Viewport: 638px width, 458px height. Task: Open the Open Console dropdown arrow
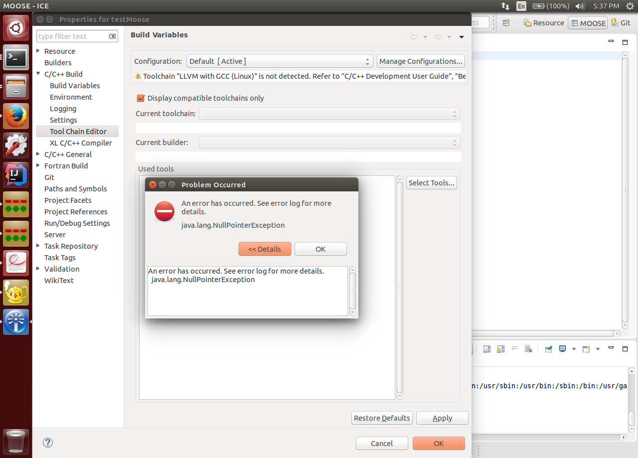(x=598, y=349)
